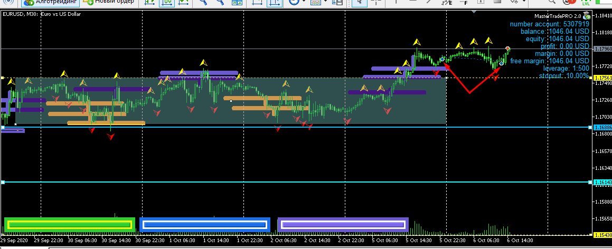
Task: Zoom out the chart with magnifier minus
Action: (x=220, y=2)
